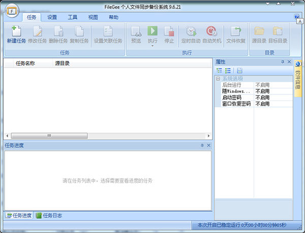The image size is (305, 233).
Task: Click the 定时自动 scheduled run icon
Action: 191,31
